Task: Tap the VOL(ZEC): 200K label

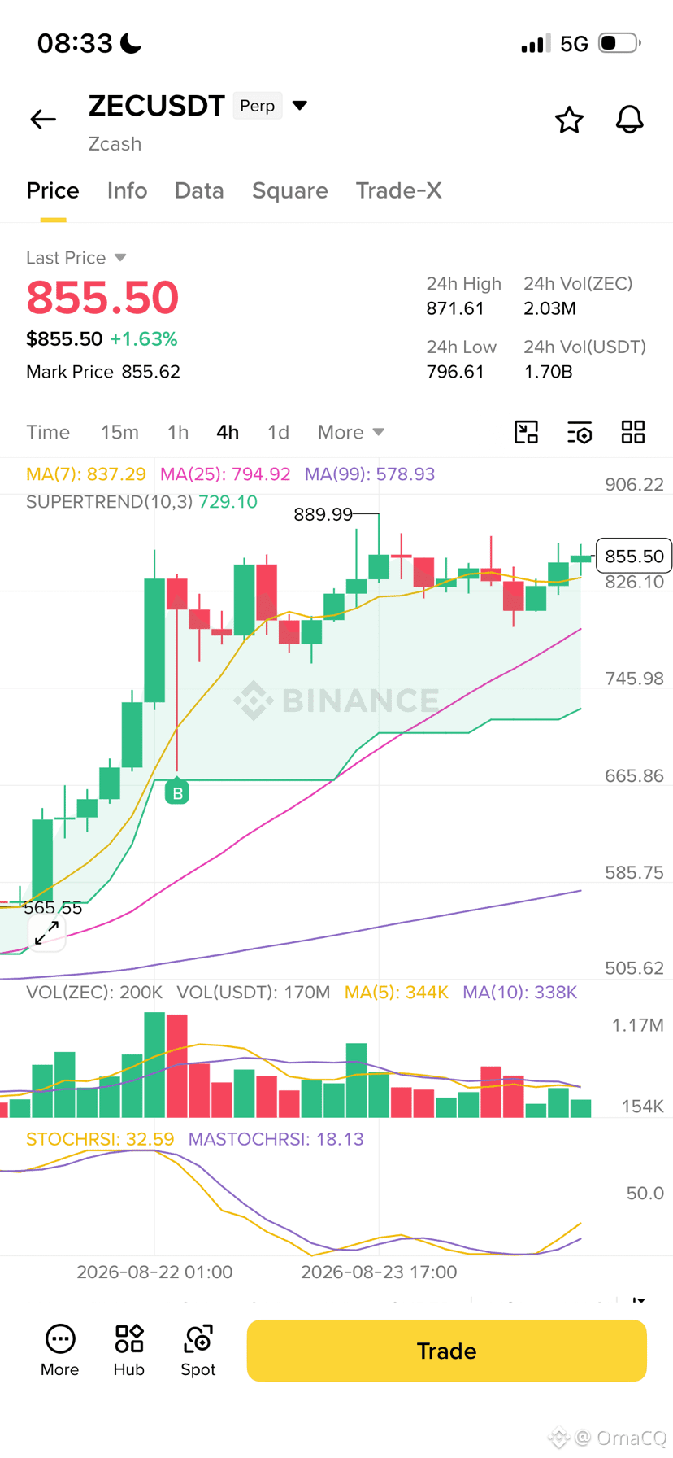Action: pyautogui.click(x=94, y=993)
